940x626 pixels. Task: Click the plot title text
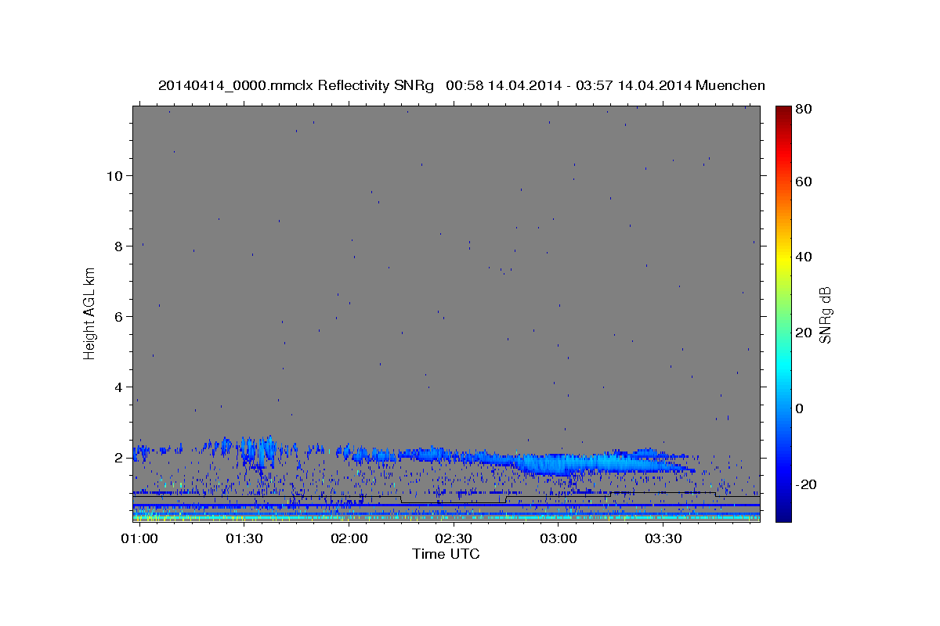(461, 85)
